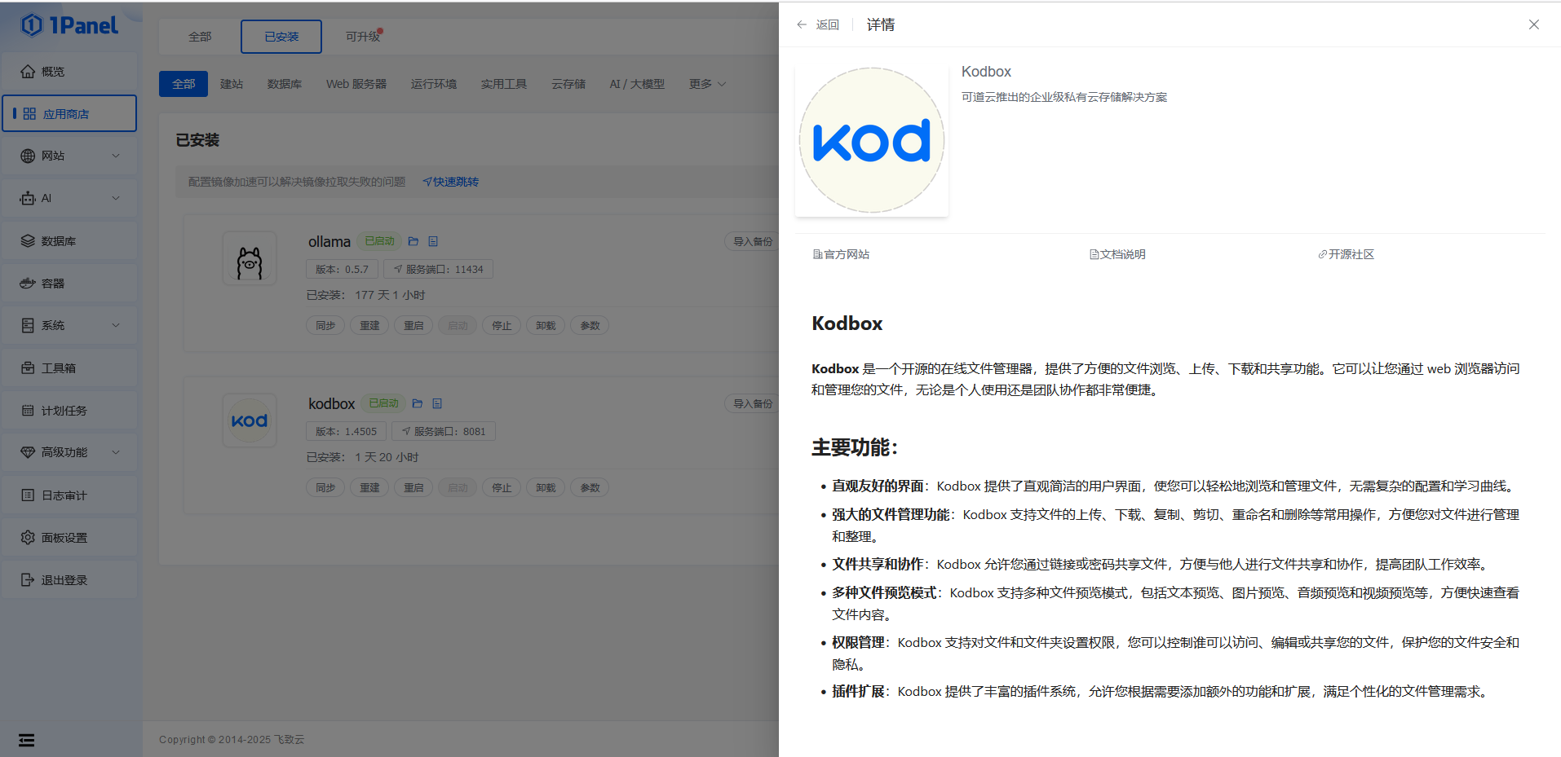Open the 官方网站 link
Viewport: 1561px width, 757px height.
pos(841,254)
